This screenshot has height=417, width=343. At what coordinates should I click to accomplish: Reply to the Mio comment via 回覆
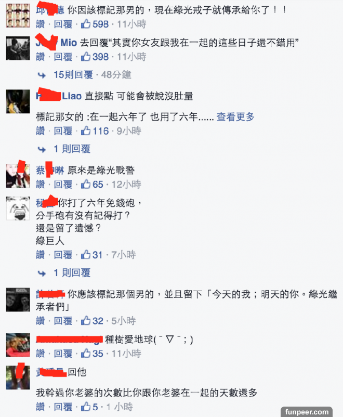tap(63, 57)
